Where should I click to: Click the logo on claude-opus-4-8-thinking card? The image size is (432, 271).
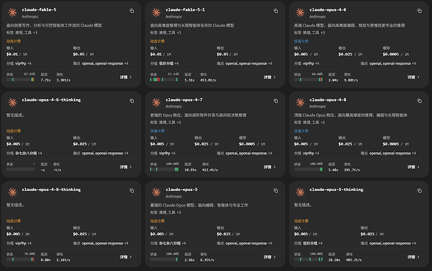tap(13, 192)
